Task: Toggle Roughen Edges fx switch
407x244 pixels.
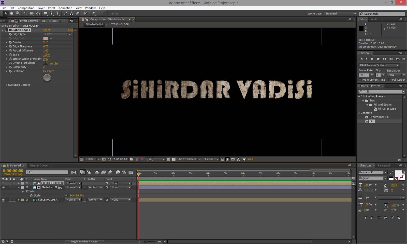Action: 7,30
